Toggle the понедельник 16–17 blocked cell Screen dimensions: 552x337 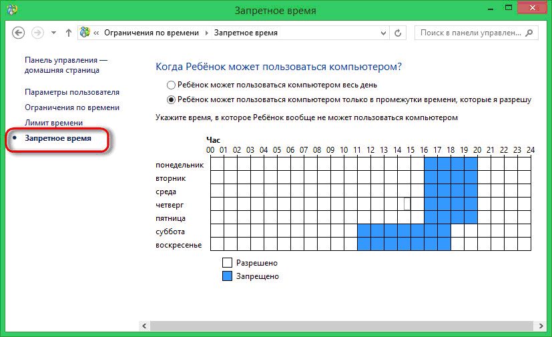pyautogui.click(x=431, y=164)
